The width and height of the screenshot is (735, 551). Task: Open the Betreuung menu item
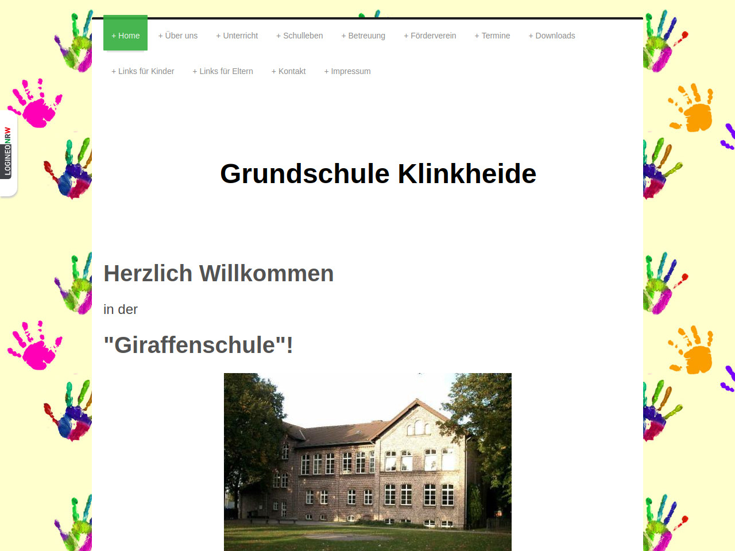(x=363, y=36)
